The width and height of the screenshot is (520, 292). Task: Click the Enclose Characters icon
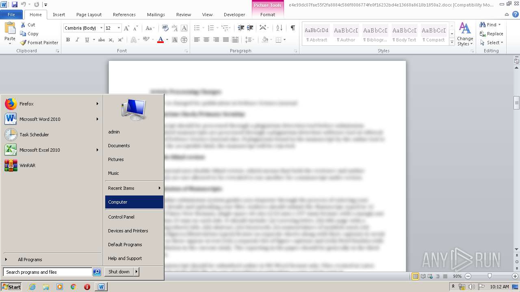(184, 40)
